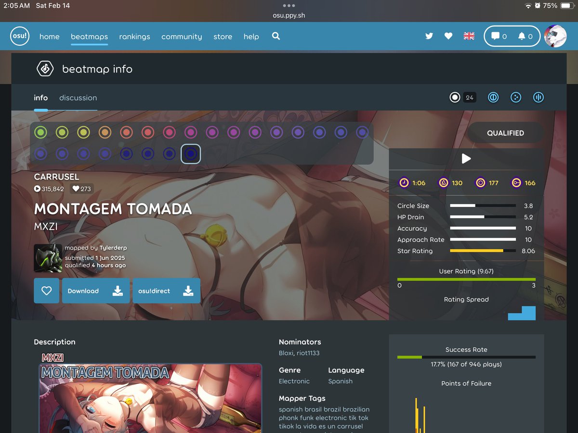Click the yellow Star Rating bar
The height and width of the screenshot is (433, 578).
(x=483, y=251)
